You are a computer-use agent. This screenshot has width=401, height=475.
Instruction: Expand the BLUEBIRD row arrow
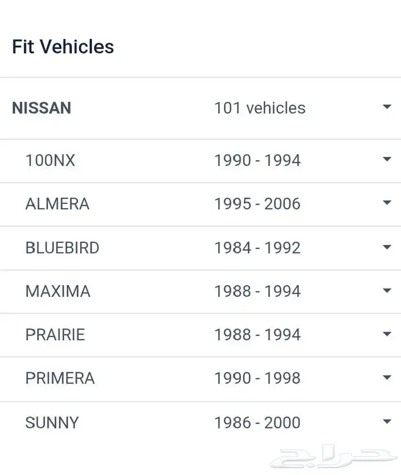tap(387, 248)
